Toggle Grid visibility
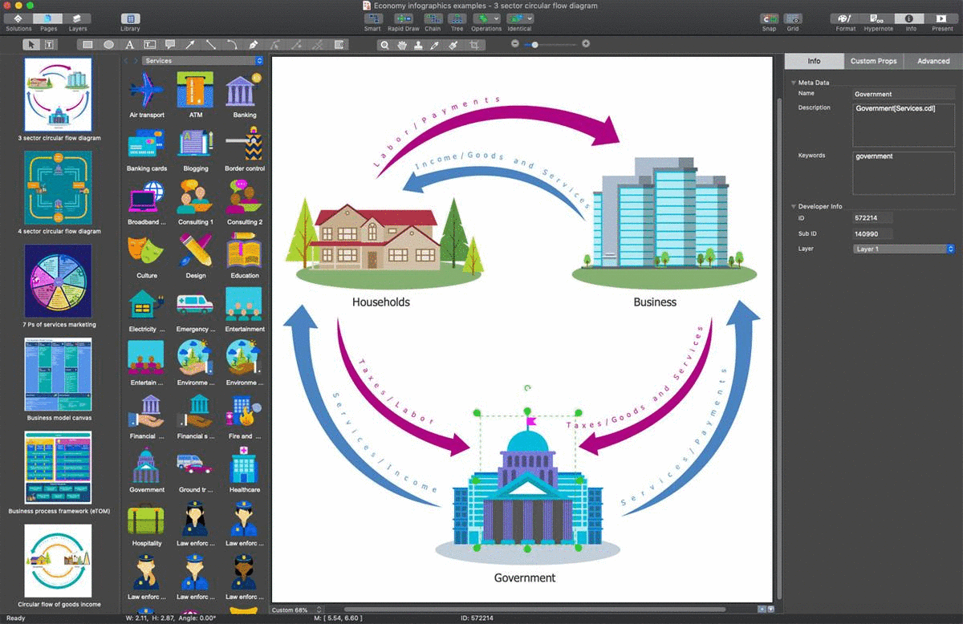Image resolution: width=963 pixels, height=624 pixels. (x=792, y=18)
